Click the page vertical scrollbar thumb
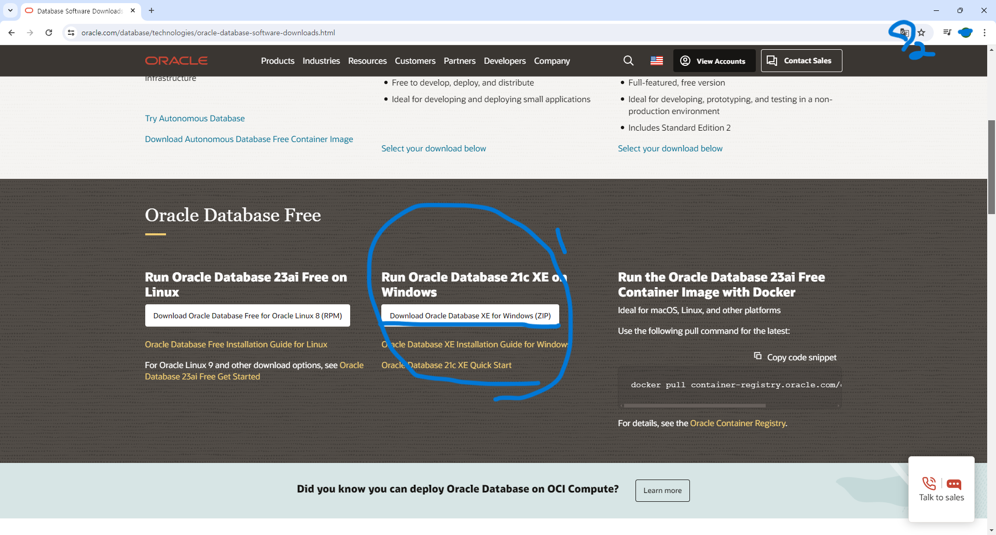This screenshot has height=535, width=996. [991, 167]
